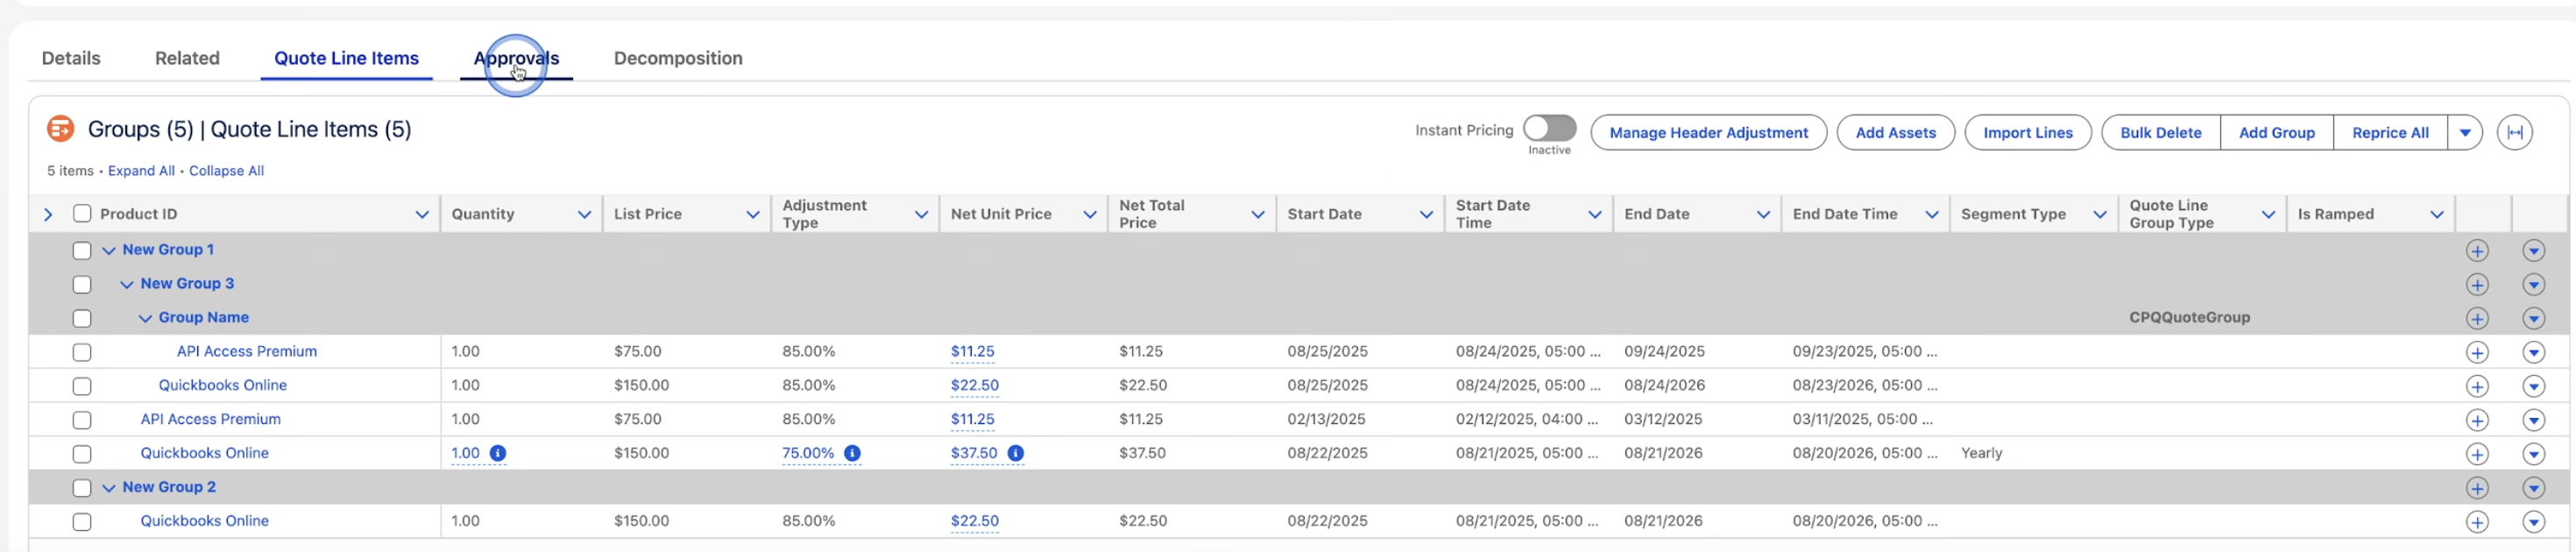Open the row actions menu for New Group 2
This screenshot has height=552, width=2576.
[x=2533, y=488]
